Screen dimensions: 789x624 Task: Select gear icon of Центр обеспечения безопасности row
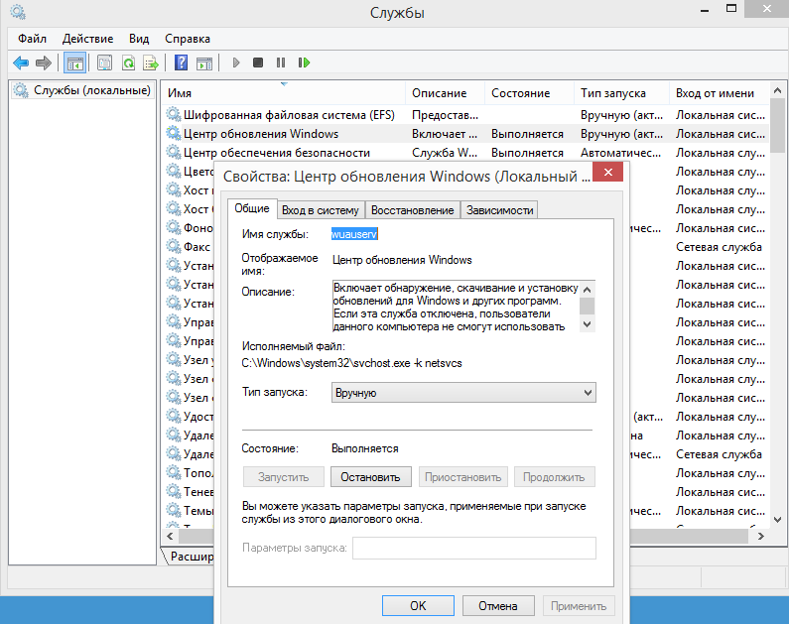point(174,152)
